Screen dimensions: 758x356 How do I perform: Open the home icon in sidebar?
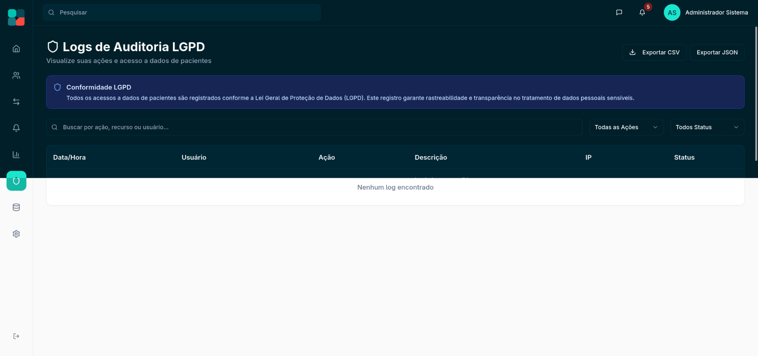(16, 49)
